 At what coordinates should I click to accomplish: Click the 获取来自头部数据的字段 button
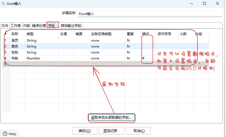coord(112,118)
